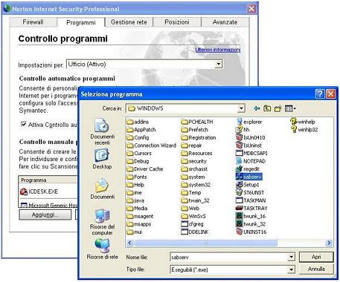This screenshot has height=282, width=340.
Task: Open Documenti in the places bar
Action: (x=102, y=189)
